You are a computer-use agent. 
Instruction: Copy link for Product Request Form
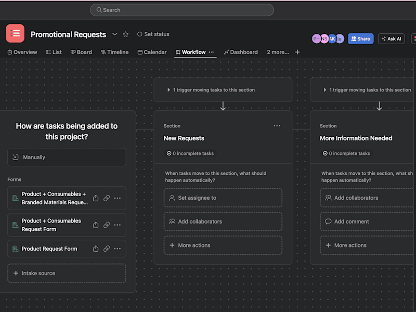tap(107, 249)
